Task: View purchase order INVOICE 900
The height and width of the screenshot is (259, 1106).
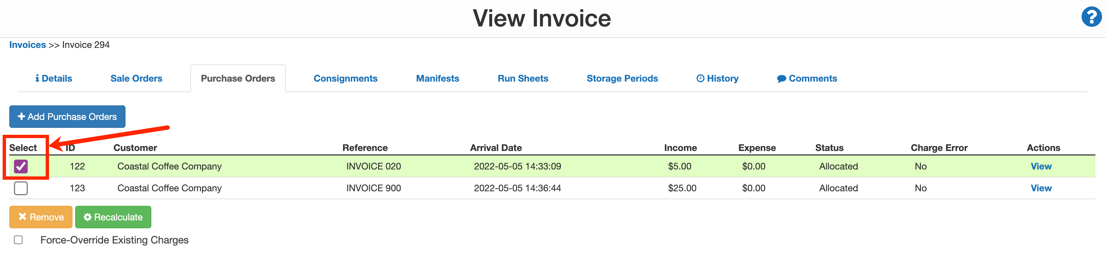Action: (x=1042, y=188)
